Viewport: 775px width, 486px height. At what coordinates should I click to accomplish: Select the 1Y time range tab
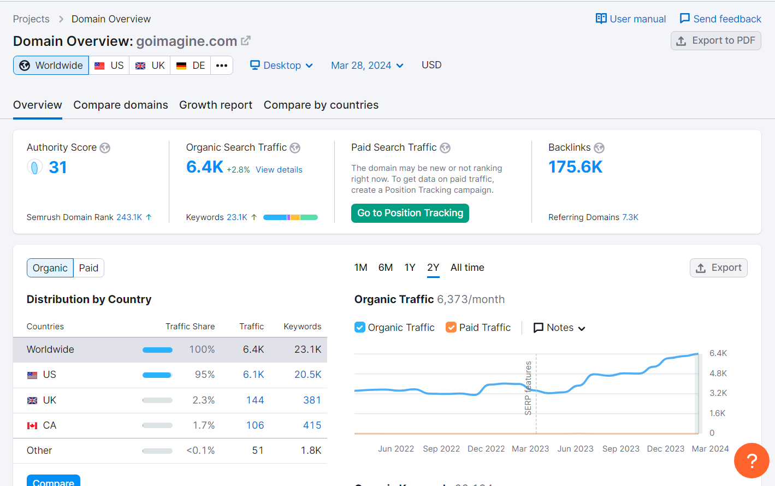tap(410, 267)
